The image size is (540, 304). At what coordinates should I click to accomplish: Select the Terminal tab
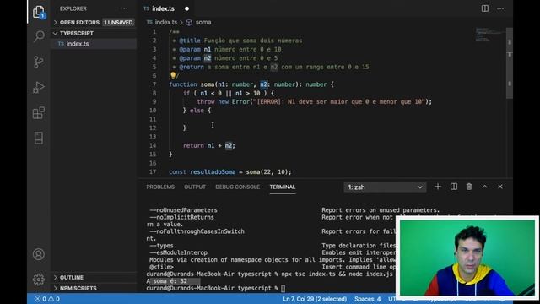(x=283, y=187)
